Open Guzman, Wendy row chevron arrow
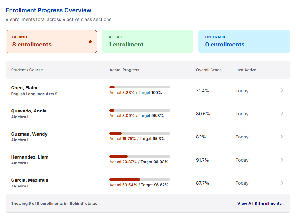Image resolution: width=296 pixels, height=216 pixels. 282,137
